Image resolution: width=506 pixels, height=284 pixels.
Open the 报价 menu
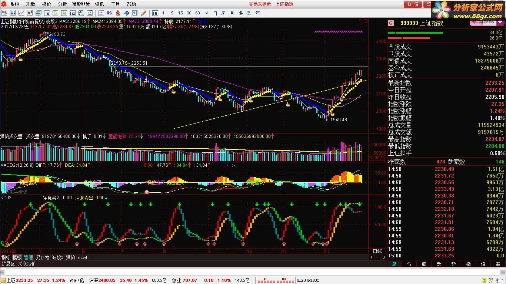(x=47, y=4)
